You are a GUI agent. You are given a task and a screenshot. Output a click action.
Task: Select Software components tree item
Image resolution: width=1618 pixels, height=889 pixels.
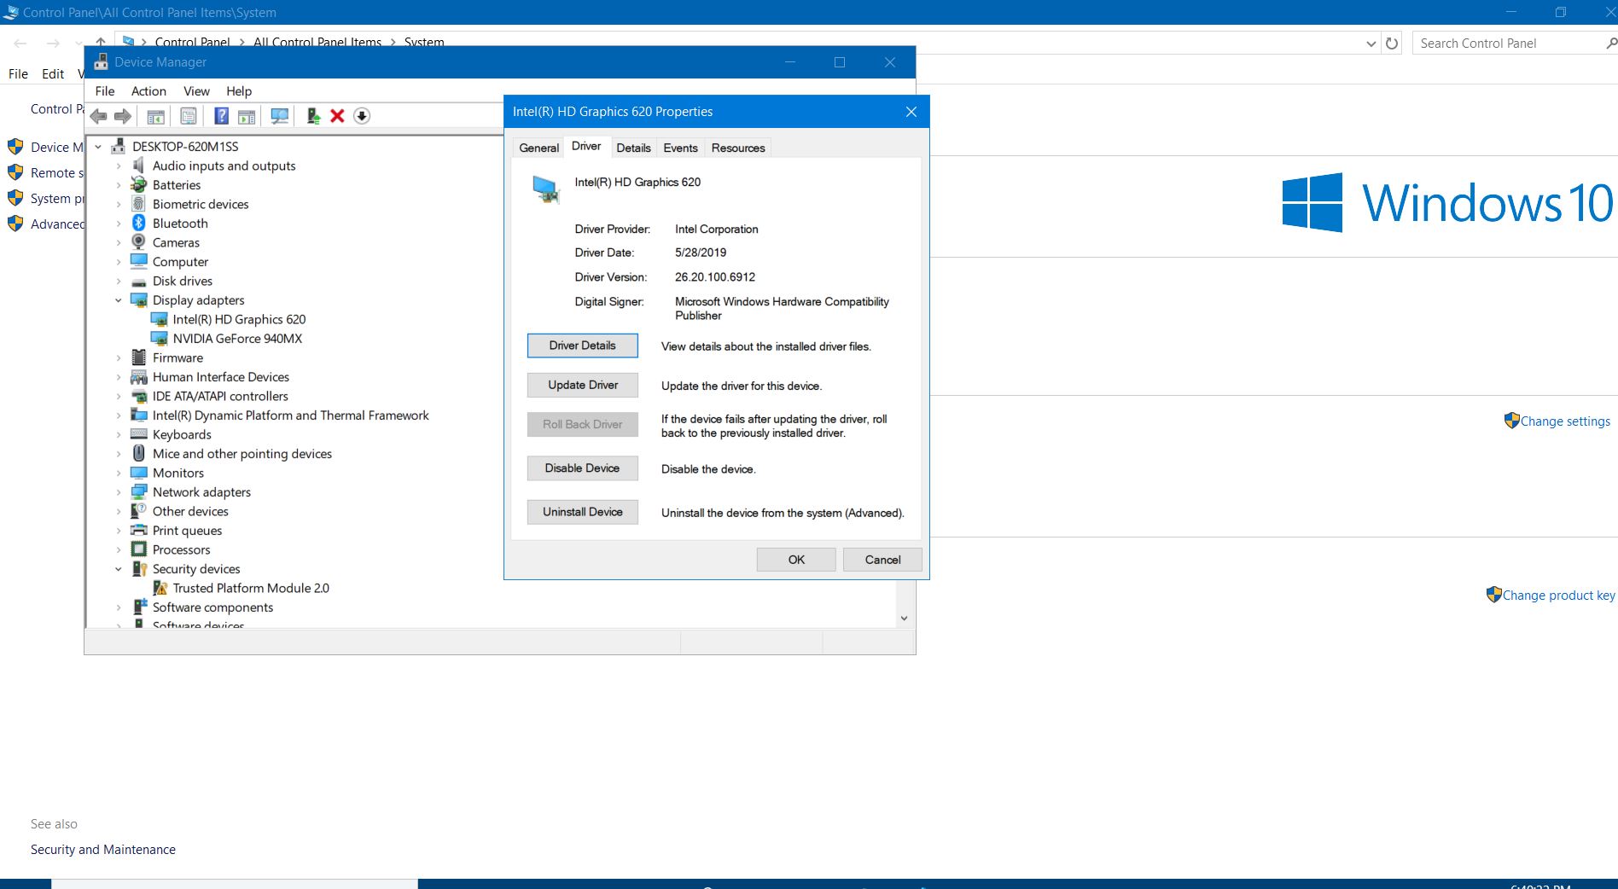click(212, 607)
